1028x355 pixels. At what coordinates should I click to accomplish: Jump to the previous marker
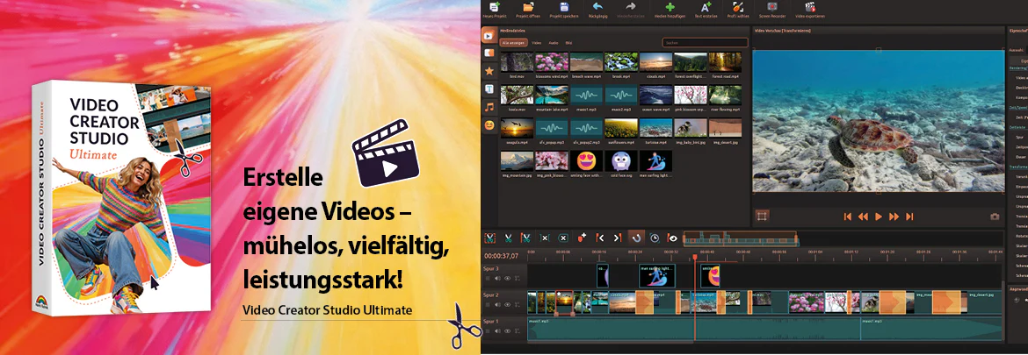pos(599,238)
